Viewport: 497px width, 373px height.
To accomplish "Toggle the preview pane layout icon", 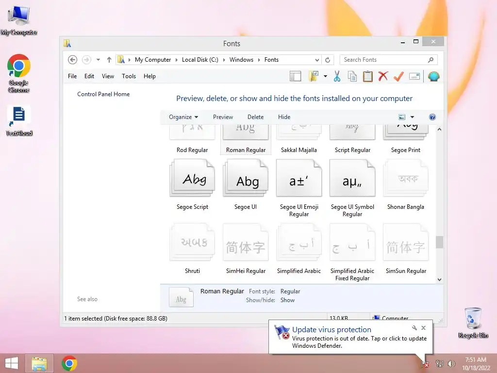I will click(295, 76).
